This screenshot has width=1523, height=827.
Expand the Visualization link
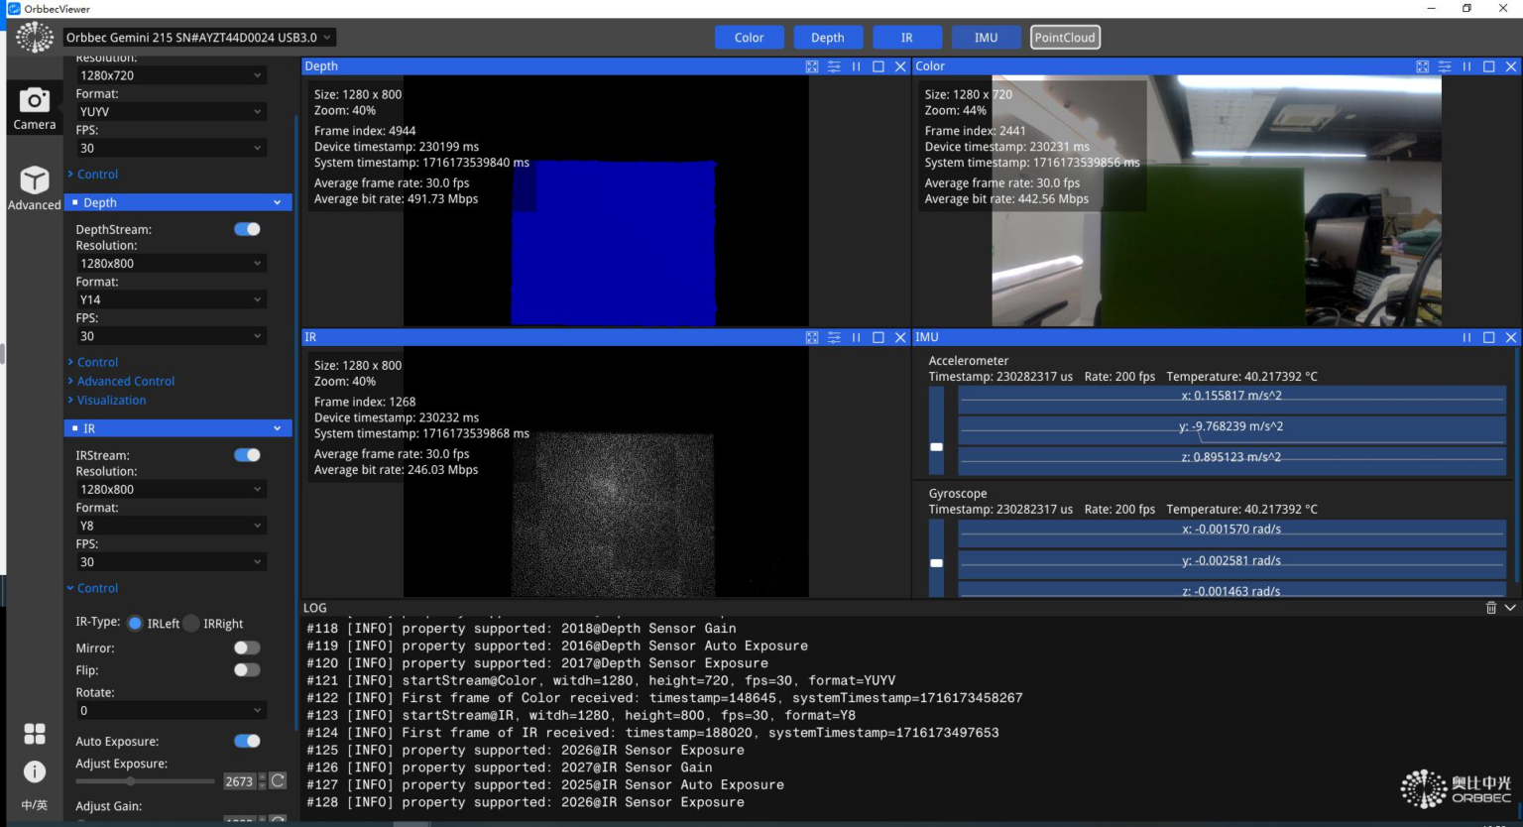(111, 400)
